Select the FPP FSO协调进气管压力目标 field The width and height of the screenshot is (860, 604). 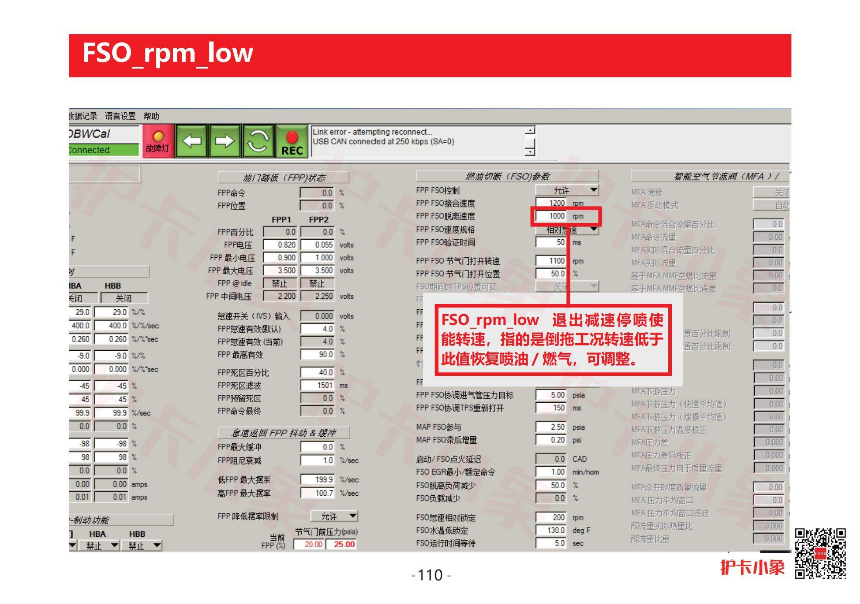[551, 395]
